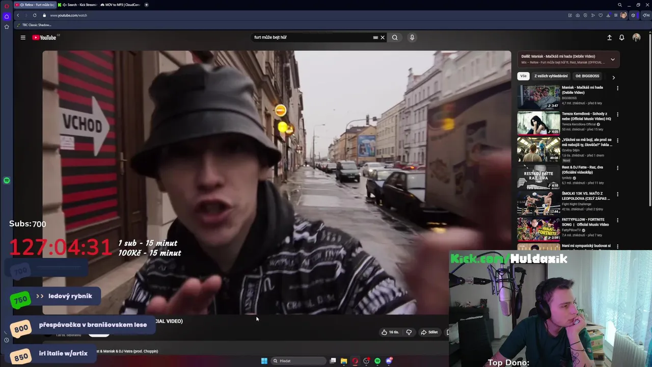652x367 pixels.
Task: Open Opera browser from the taskbar
Action: tap(355, 361)
